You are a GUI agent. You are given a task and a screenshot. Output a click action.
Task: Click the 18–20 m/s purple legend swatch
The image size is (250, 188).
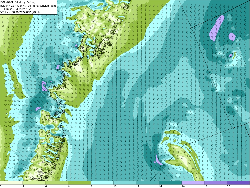pos(216,183)
